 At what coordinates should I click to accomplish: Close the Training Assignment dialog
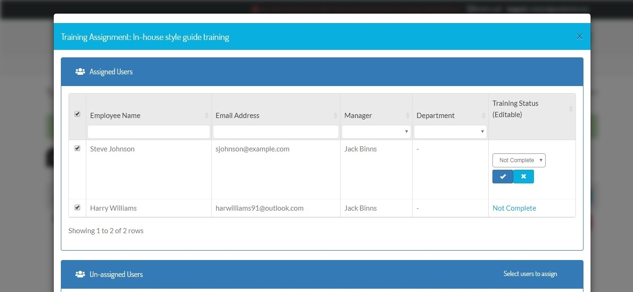click(x=580, y=37)
